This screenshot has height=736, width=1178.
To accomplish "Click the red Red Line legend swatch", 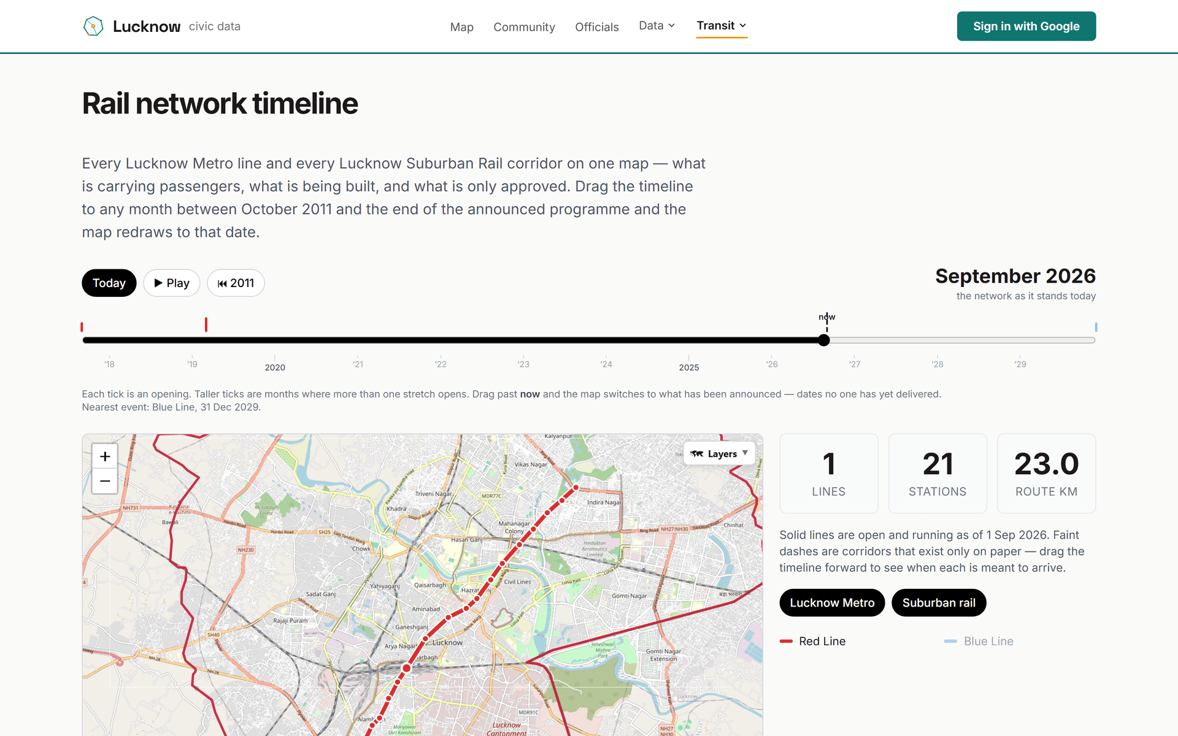I will (x=786, y=641).
